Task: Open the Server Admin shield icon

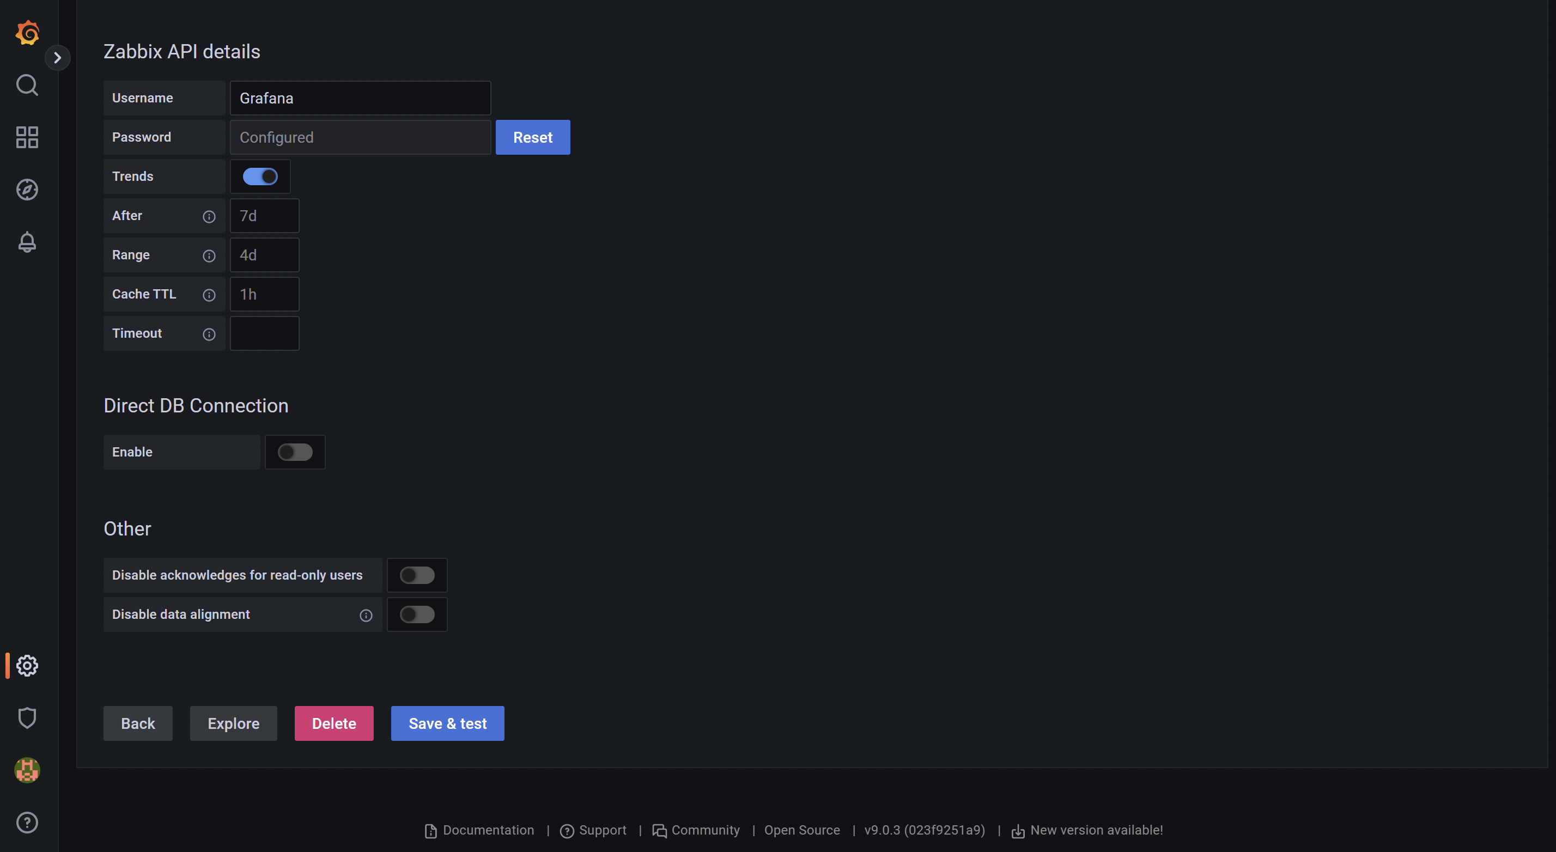Action: pyautogui.click(x=27, y=717)
